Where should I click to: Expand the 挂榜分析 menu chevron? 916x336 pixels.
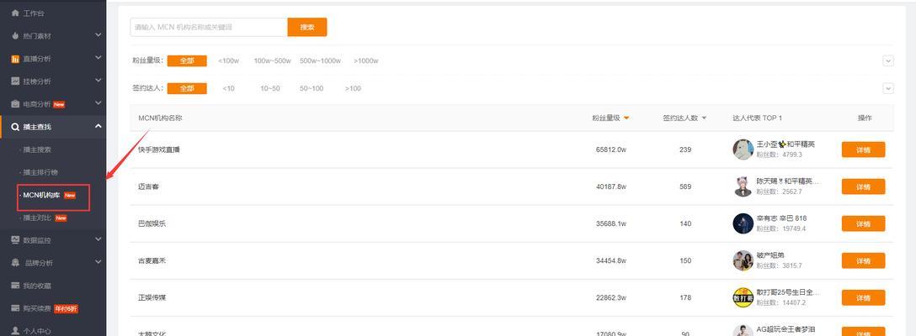99,81
